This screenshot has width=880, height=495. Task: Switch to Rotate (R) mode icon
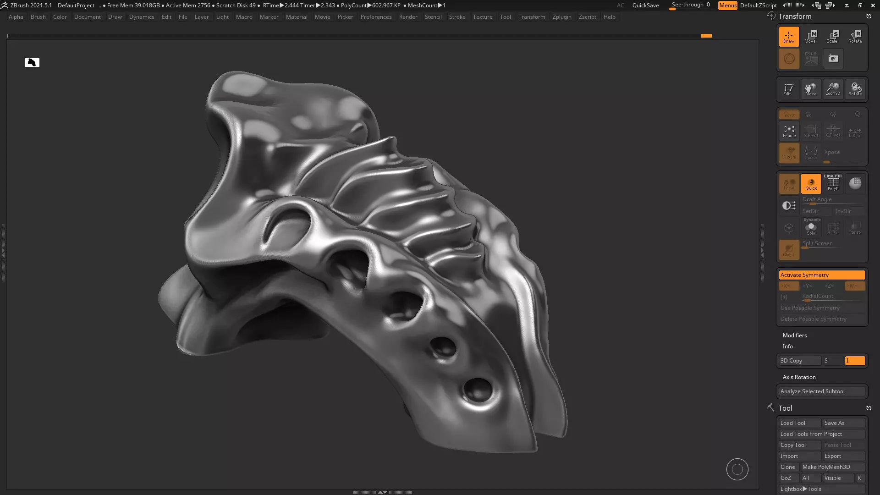coord(855,37)
